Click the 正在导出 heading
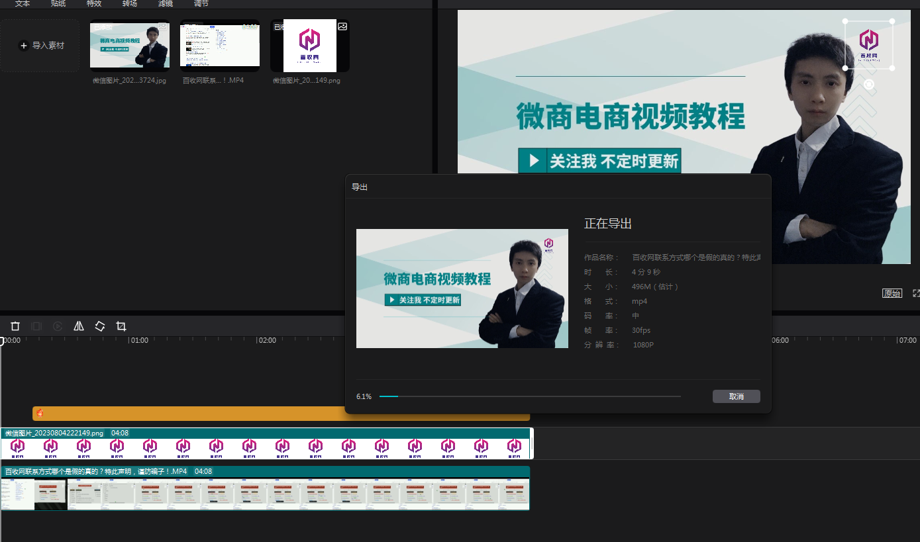 click(x=608, y=224)
